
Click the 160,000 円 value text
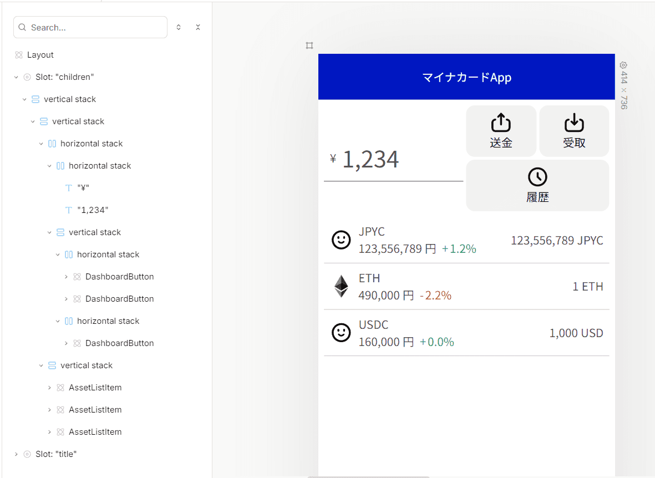[386, 342]
